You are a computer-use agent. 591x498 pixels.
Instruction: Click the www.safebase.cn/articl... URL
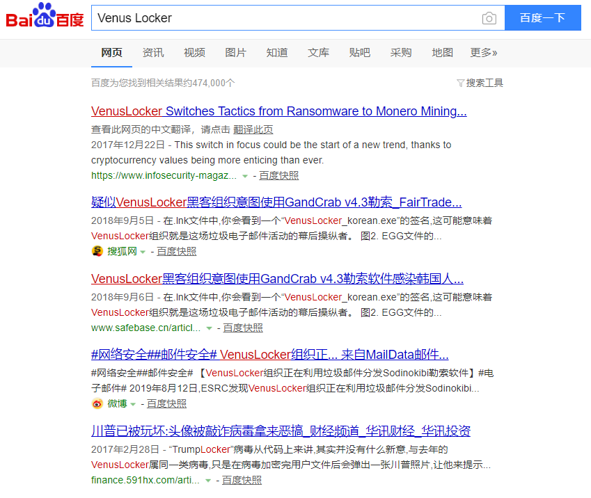click(x=146, y=328)
